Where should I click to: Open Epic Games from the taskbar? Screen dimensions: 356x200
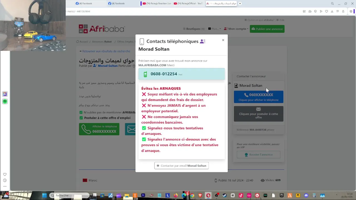(282, 196)
